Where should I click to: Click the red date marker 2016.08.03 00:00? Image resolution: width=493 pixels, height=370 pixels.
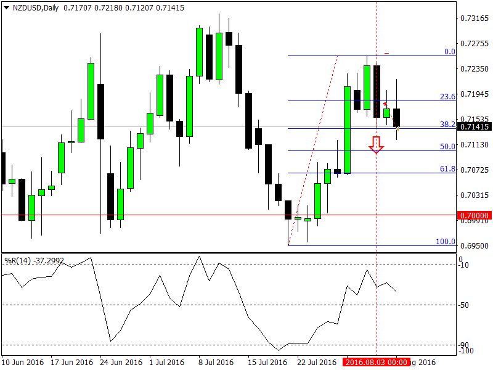pos(377,362)
